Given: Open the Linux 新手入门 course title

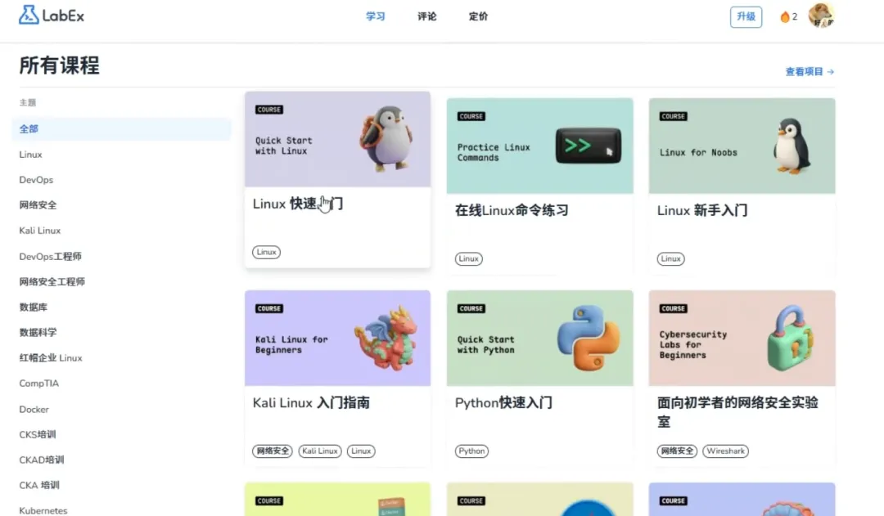Looking at the screenshot, I should (x=702, y=210).
